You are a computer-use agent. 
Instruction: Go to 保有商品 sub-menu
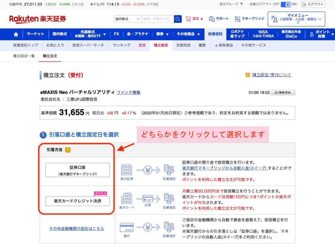(x=223, y=45)
